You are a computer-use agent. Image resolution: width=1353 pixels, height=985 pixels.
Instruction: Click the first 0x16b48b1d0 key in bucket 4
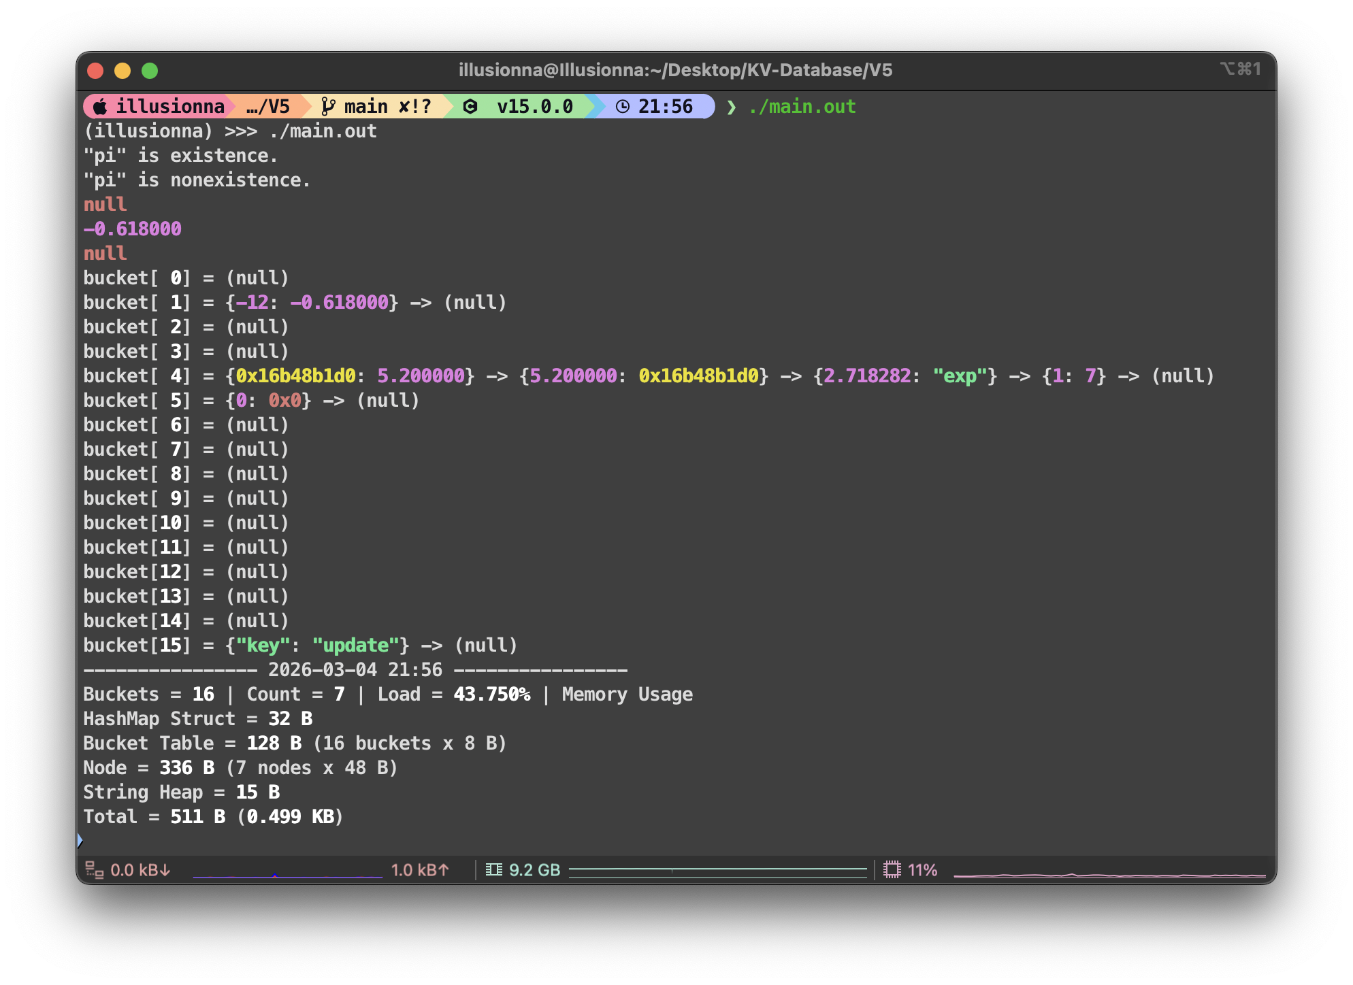[x=295, y=376]
